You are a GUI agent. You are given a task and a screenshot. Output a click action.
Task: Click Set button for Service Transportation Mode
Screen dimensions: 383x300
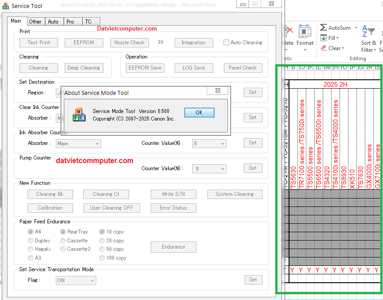[254, 280]
